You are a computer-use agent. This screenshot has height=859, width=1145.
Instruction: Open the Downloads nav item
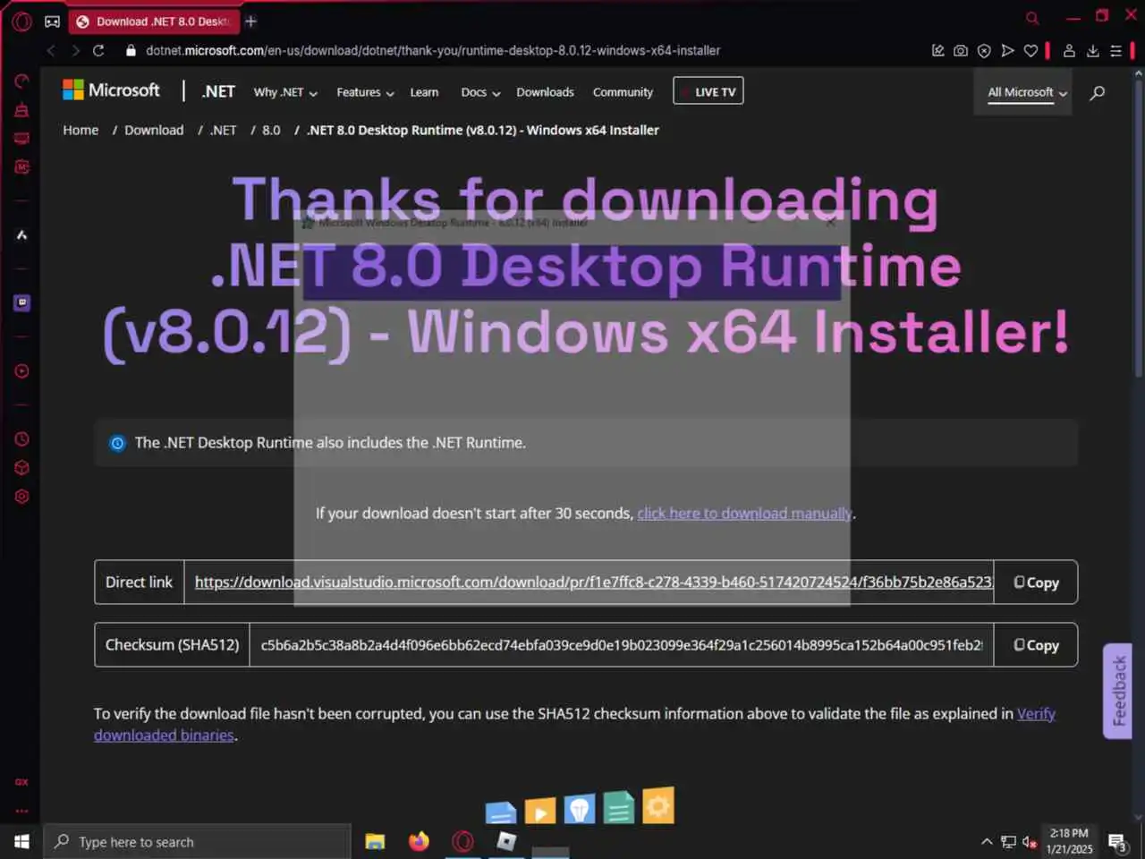click(x=545, y=92)
